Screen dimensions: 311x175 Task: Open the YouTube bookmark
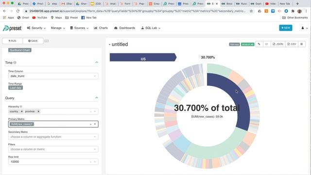pos(40,17)
